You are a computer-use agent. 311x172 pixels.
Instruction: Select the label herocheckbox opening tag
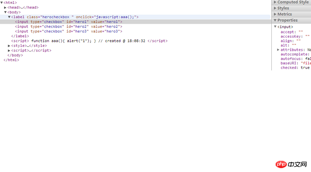tap(75, 17)
